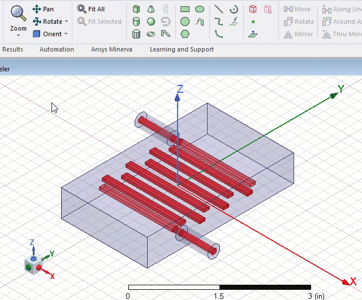
Task: Select the Zoom tool
Action: tap(18, 18)
